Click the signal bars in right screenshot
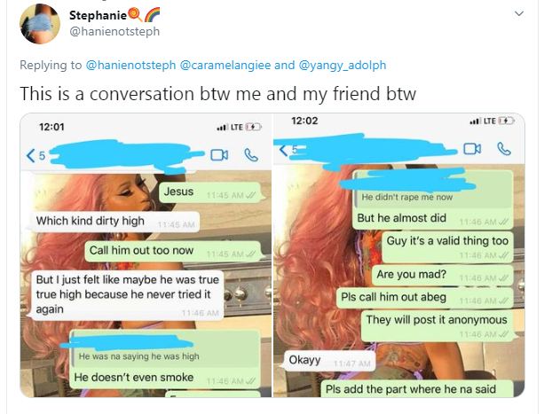The height and width of the screenshot is (414, 544). (476, 121)
